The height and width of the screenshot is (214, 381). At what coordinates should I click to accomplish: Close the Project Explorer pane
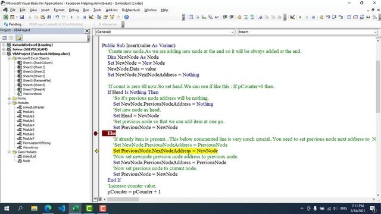click(x=87, y=31)
